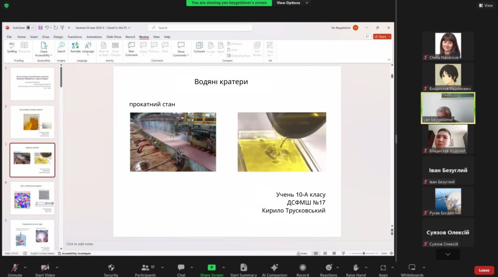Toggle the AutoSave switch
Viewport: 498px width, 277px height.
click(31, 28)
